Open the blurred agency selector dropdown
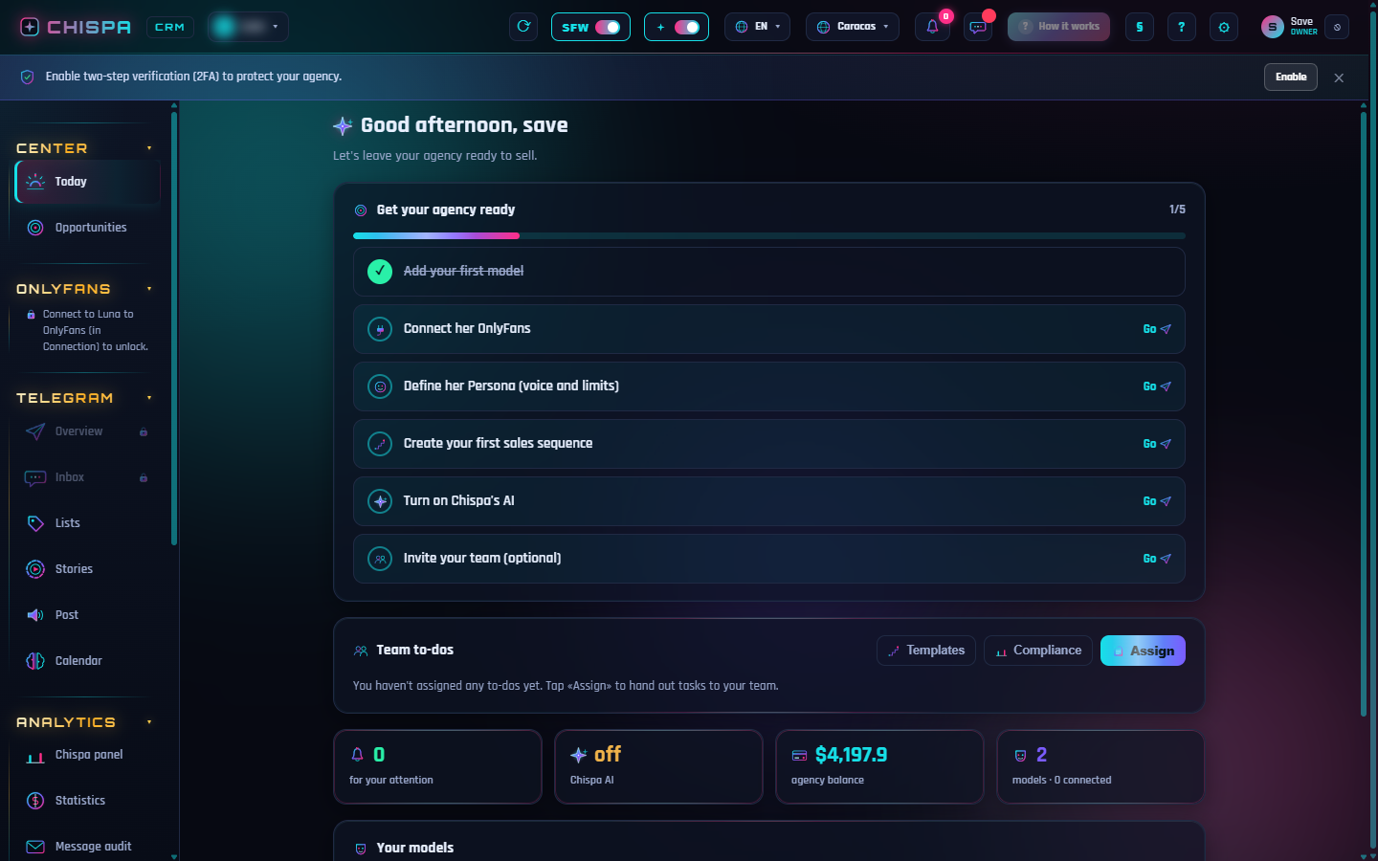This screenshot has width=1378, height=861. click(x=248, y=27)
